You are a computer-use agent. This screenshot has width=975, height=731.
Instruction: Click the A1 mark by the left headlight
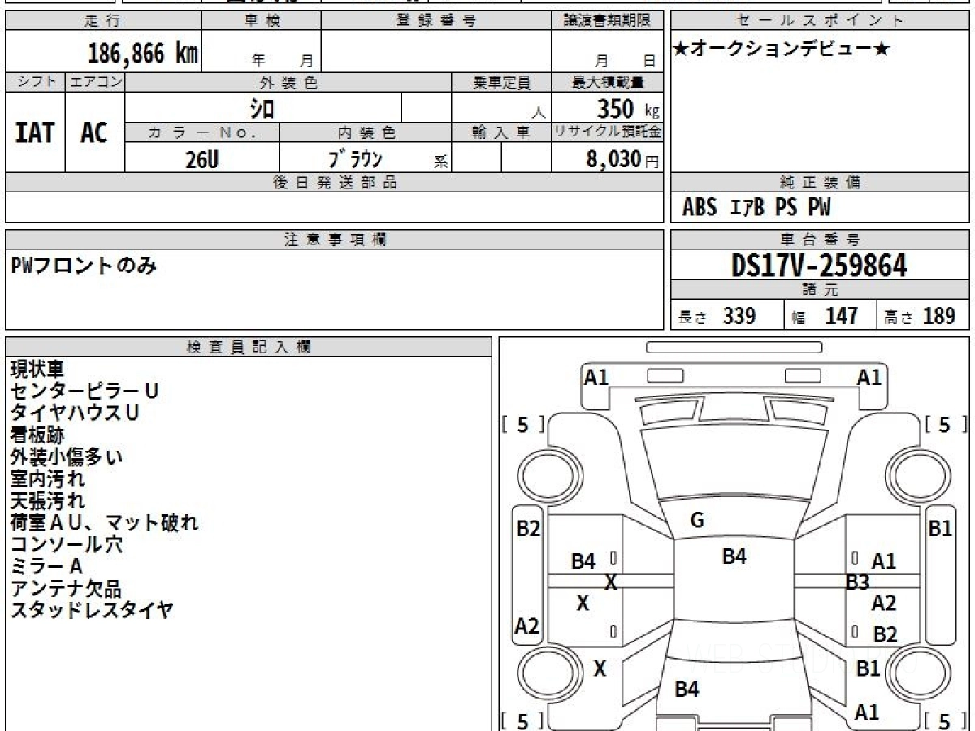tap(596, 377)
